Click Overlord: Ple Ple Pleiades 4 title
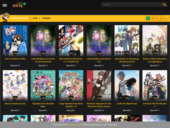The image size is (170, 128). tap(155, 105)
